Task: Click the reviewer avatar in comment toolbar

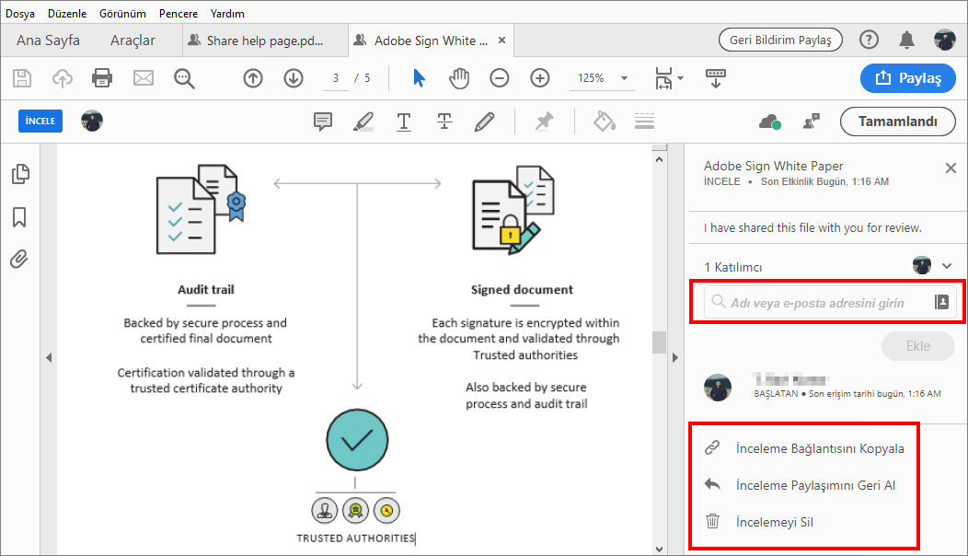Action: tap(92, 122)
